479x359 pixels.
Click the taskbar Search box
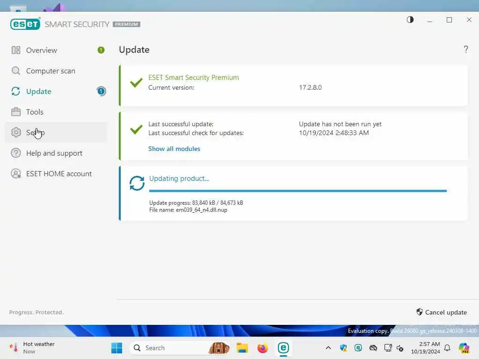pyautogui.click(x=180, y=348)
